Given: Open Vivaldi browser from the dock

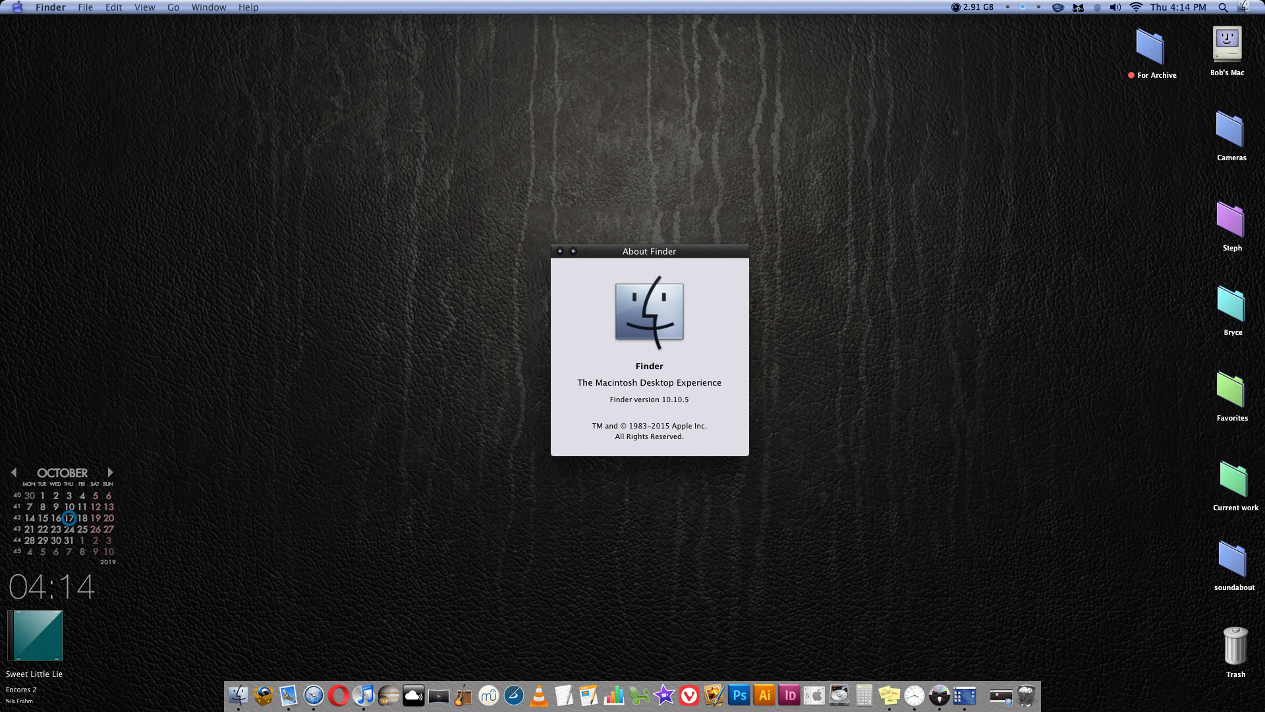Looking at the screenshot, I should coord(689,696).
